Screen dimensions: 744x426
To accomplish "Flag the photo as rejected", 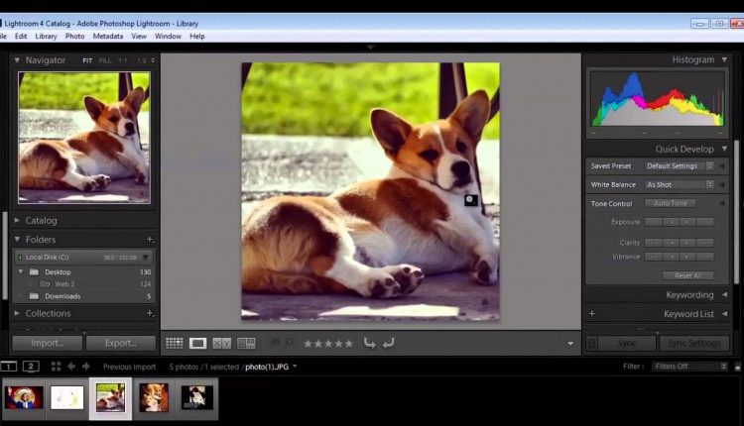I will coord(289,343).
